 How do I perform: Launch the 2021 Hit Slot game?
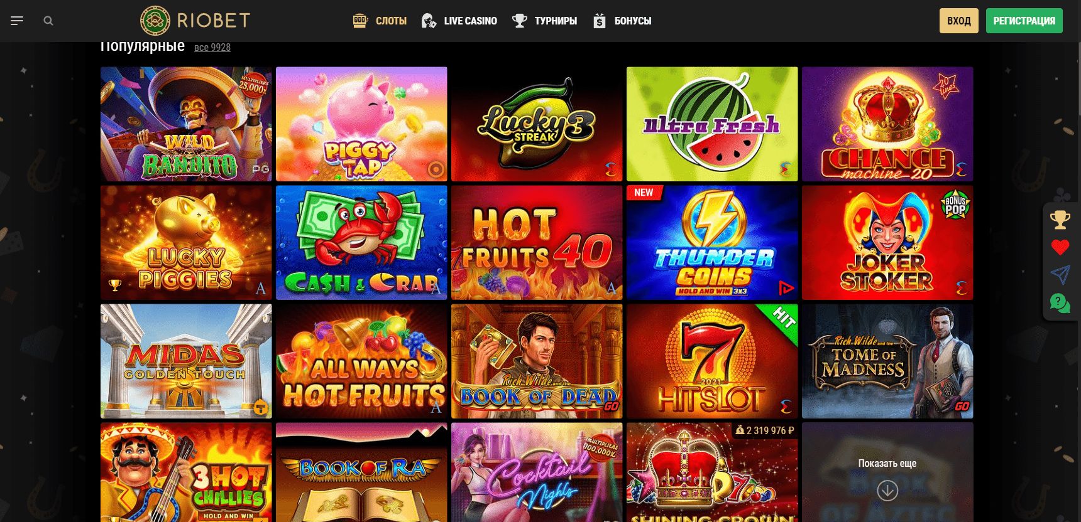click(712, 361)
